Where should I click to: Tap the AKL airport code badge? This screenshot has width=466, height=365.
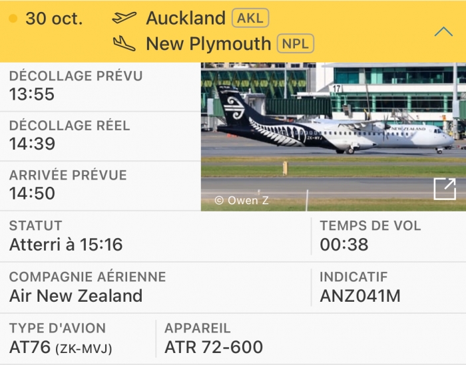click(250, 18)
